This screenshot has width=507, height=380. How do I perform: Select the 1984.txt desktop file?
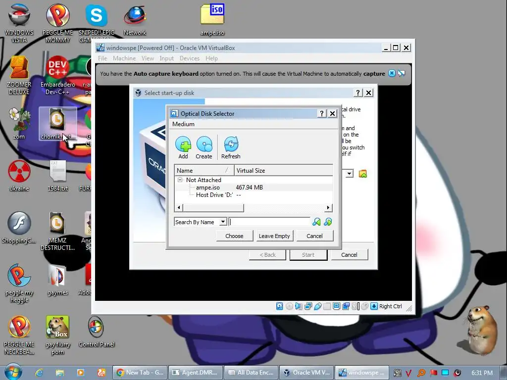click(x=57, y=176)
